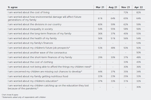Select the 'worried about my children's education' row label
Screen dimensions: 151x100
click(x=33, y=81)
